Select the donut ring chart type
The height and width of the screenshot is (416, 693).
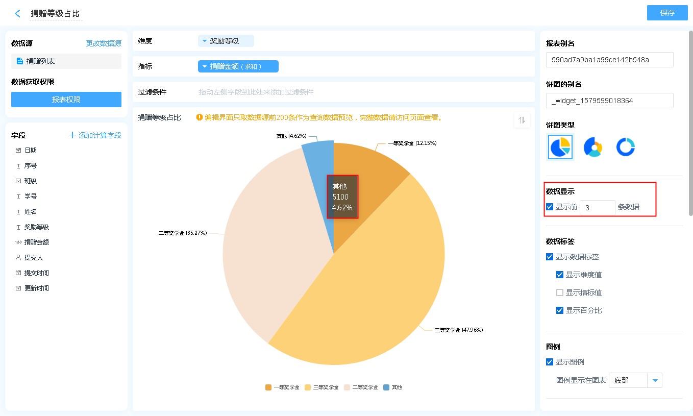tap(625, 148)
